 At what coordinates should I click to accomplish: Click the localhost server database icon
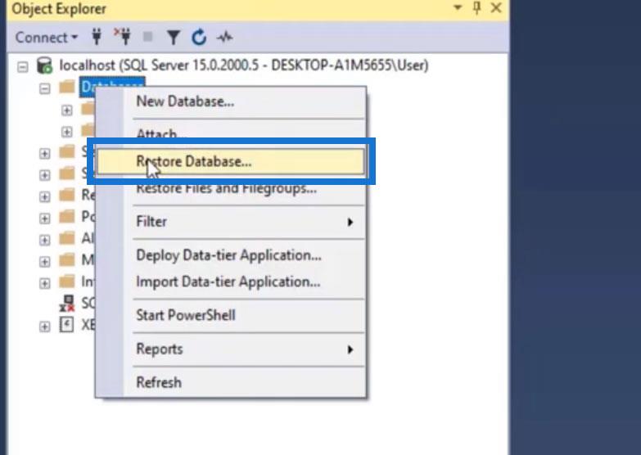44,65
